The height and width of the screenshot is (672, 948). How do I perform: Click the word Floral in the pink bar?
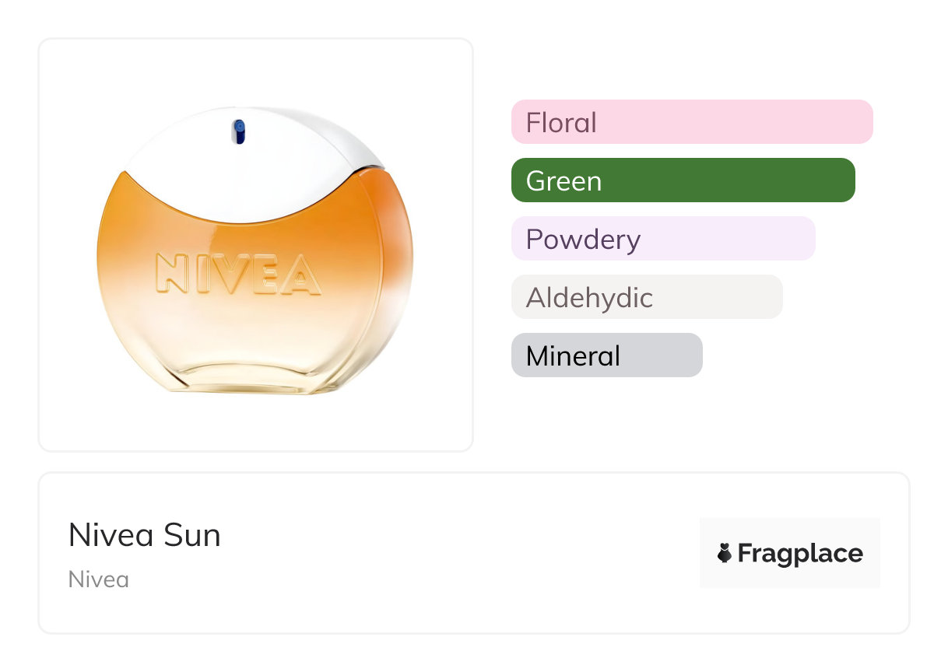pos(561,123)
